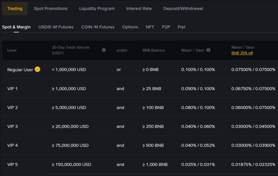
Task: View the Options fee tab
Action: point(130,27)
